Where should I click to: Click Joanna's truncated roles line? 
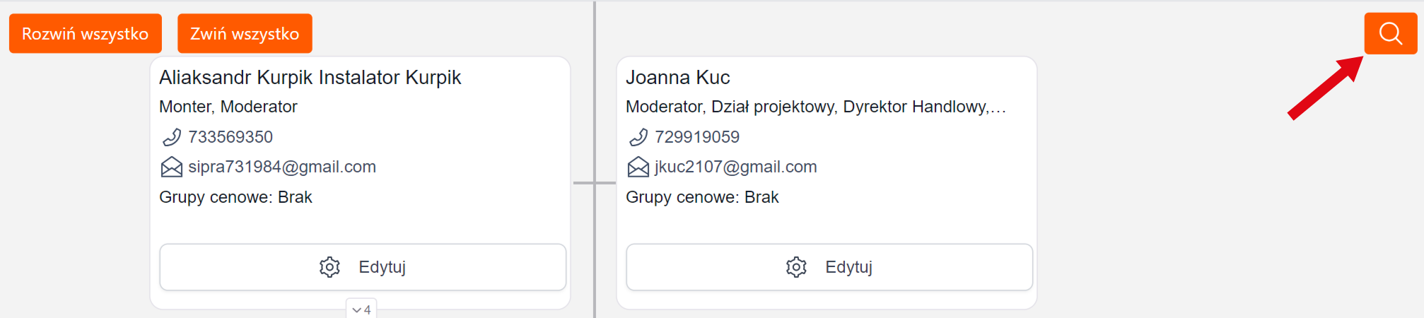[815, 107]
